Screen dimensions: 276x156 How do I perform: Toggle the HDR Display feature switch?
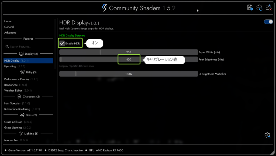(268, 22)
